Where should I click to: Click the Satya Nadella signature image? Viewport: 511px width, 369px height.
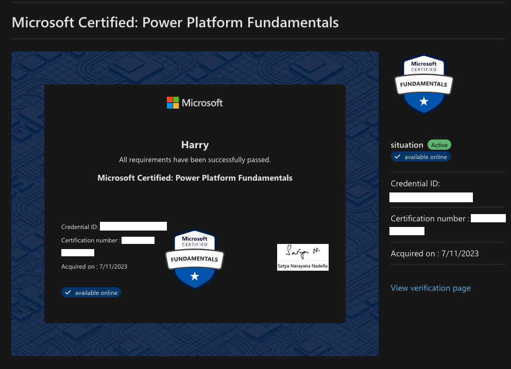click(303, 257)
